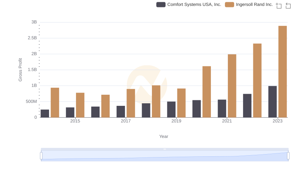Select the right handle of the range slider
The image size is (295, 170).
click(x=288, y=156)
